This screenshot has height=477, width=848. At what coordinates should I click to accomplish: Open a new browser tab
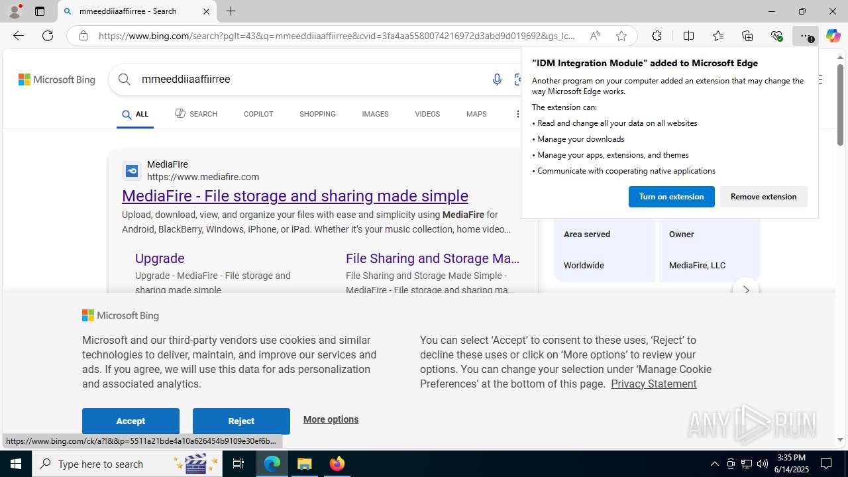[231, 11]
